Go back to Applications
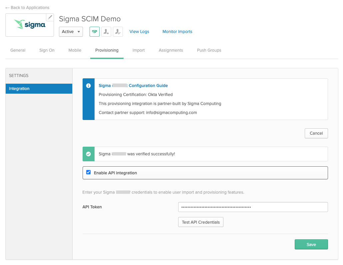 pyautogui.click(x=27, y=8)
